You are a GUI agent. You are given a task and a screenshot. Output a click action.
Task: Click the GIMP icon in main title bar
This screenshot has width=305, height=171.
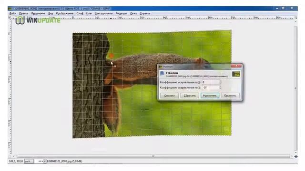click(x=10, y=9)
